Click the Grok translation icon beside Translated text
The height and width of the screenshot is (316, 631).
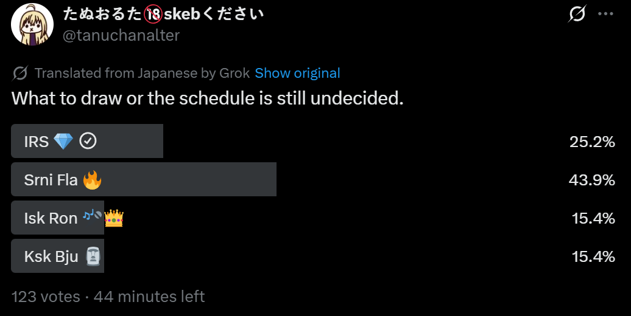(20, 74)
